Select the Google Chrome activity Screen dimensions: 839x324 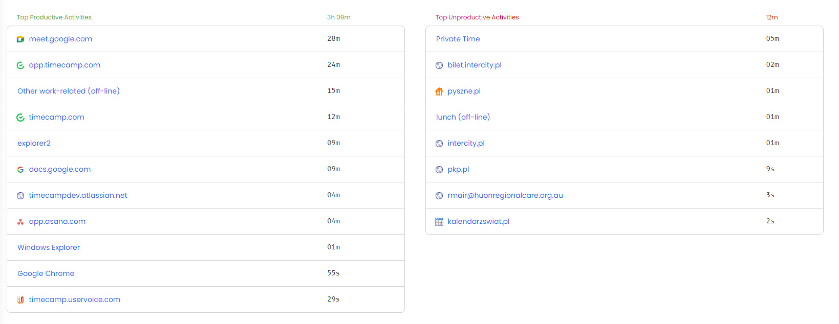(x=46, y=273)
